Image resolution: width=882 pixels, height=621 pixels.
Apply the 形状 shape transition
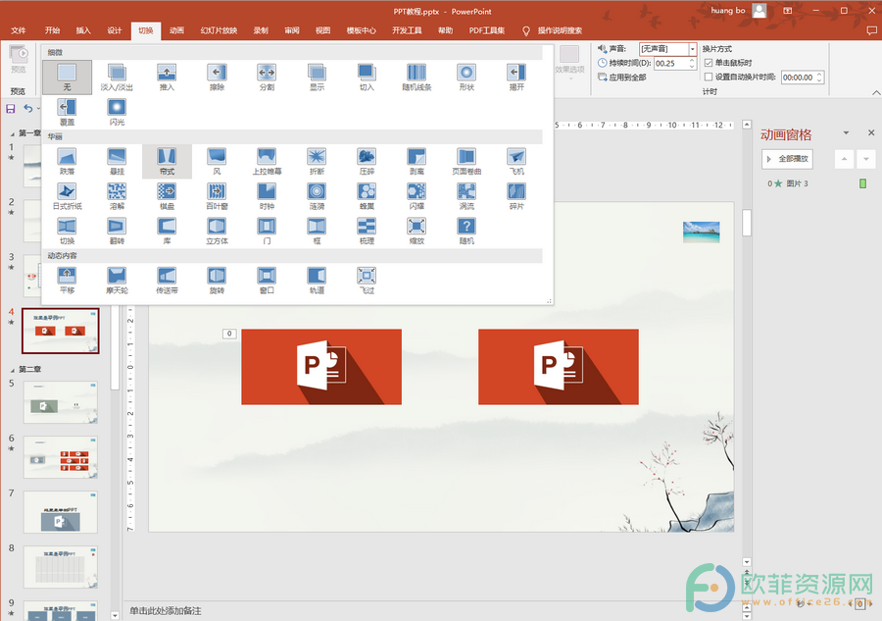point(466,78)
